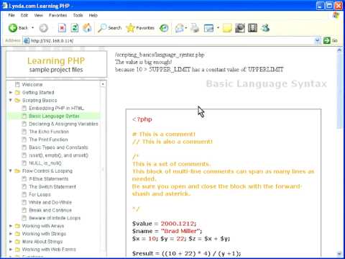Click the Edit page toolbar icon
The width and height of the screenshot is (345, 259).
[x=208, y=28]
